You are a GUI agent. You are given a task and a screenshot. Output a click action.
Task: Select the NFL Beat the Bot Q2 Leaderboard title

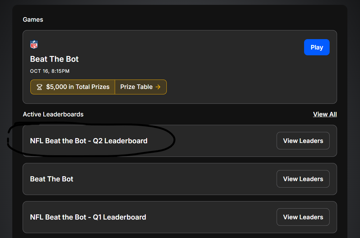click(89, 141)
